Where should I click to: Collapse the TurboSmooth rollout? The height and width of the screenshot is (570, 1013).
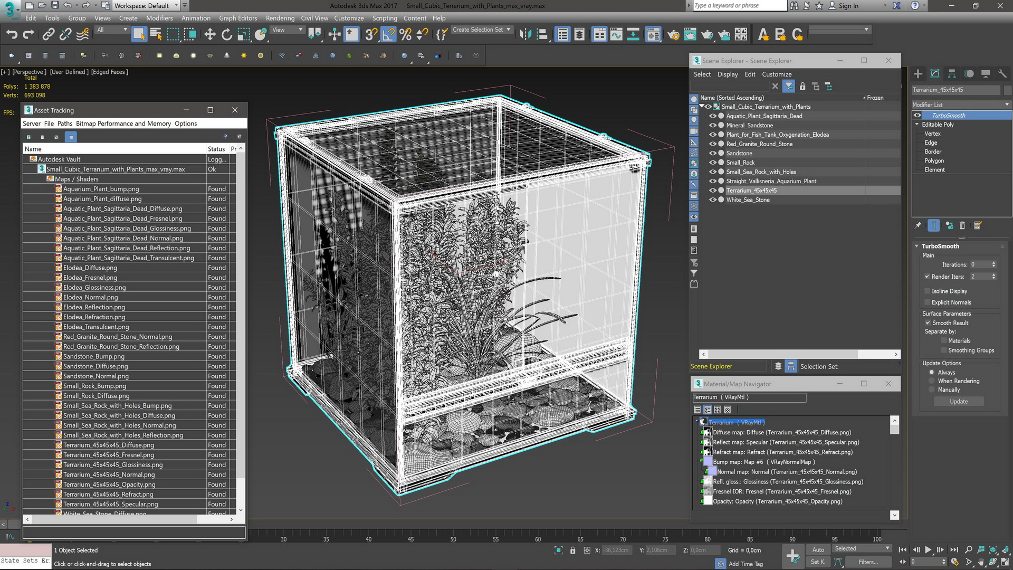point(917,246)
